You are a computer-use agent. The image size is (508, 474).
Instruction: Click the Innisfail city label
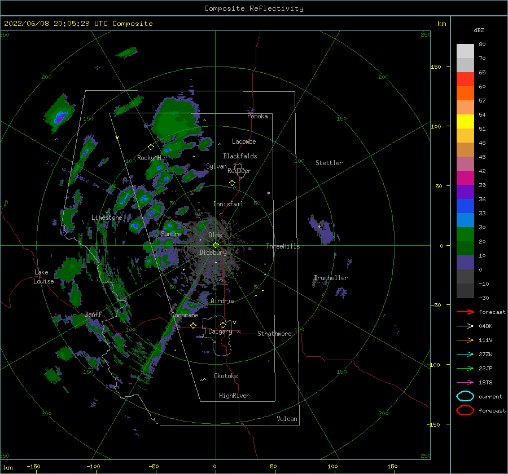(228, 204)
